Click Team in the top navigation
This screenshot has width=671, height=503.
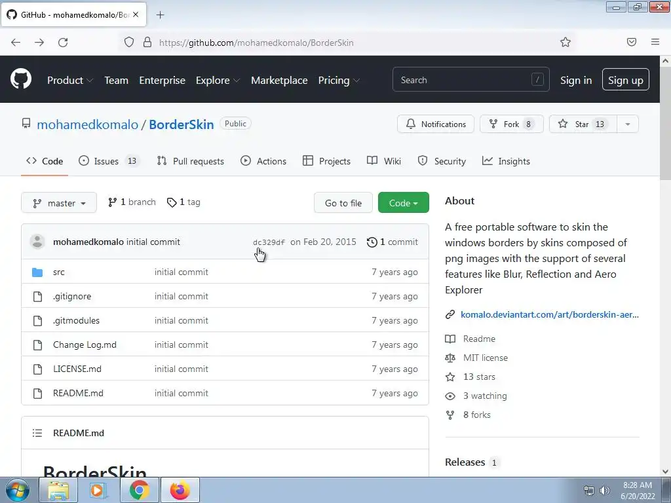coord(117,81)
